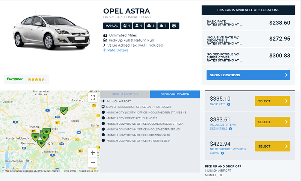Click the checkmark map pin near the airport

tap(64, 110)
